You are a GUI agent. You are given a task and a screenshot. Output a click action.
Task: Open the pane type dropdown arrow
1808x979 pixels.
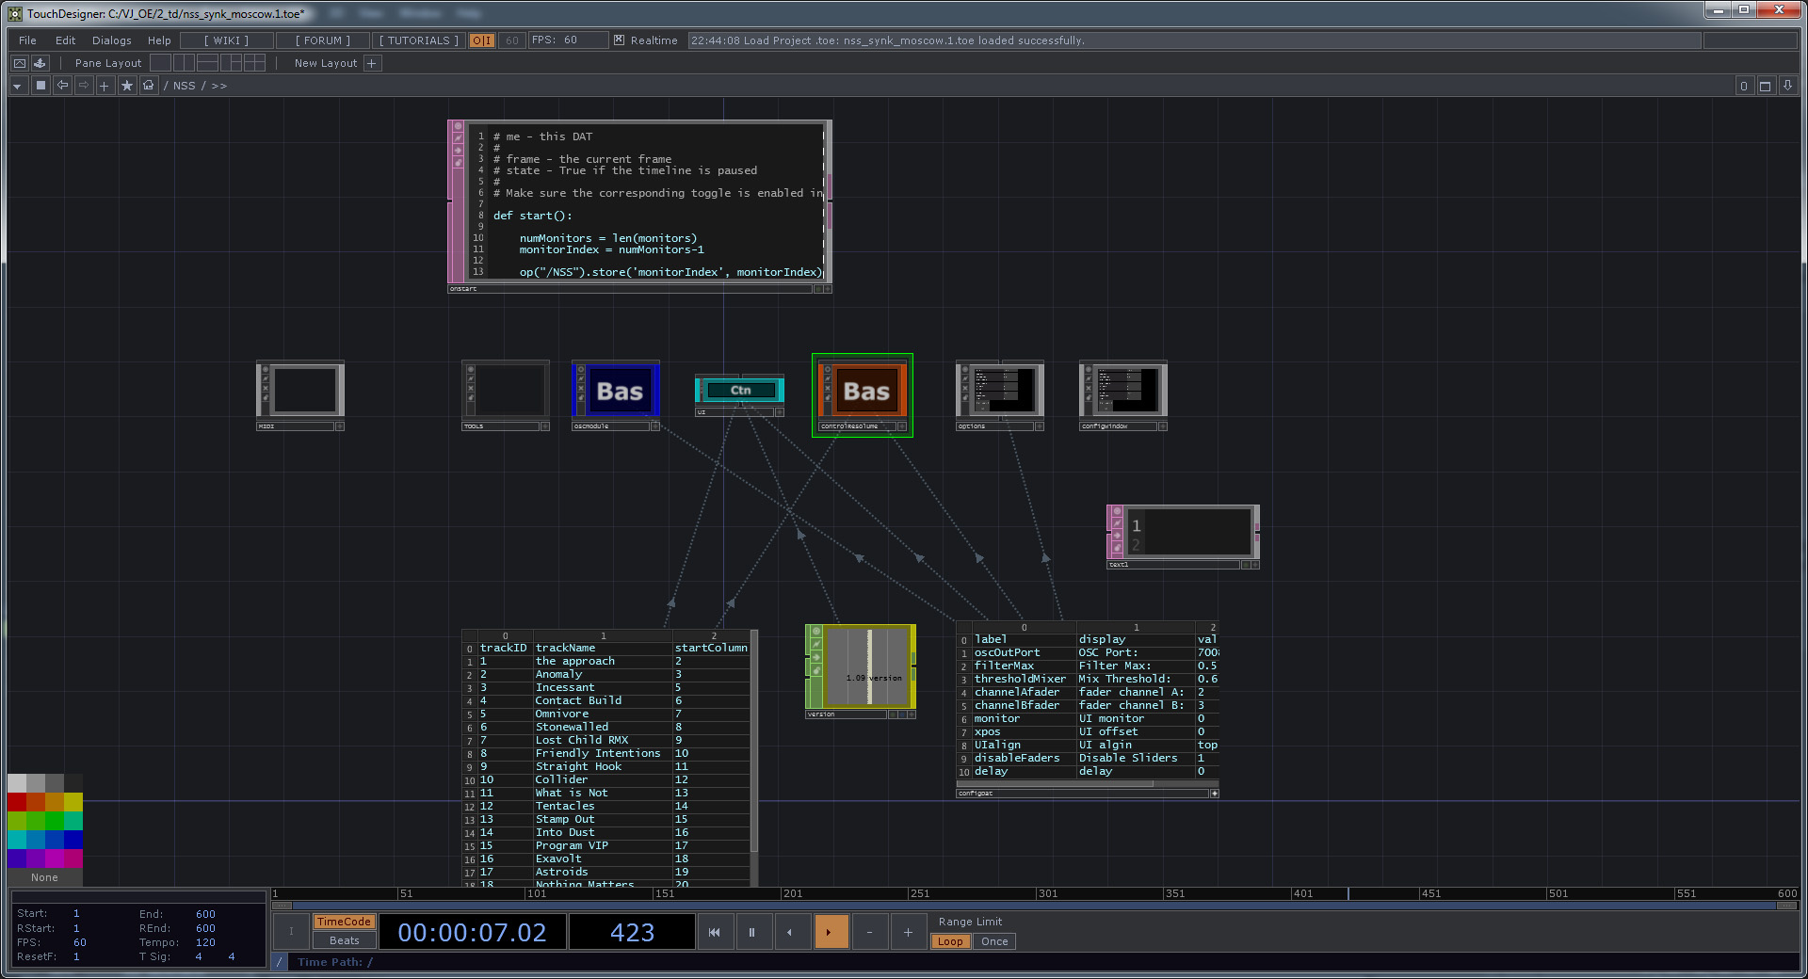click(17, 86)
